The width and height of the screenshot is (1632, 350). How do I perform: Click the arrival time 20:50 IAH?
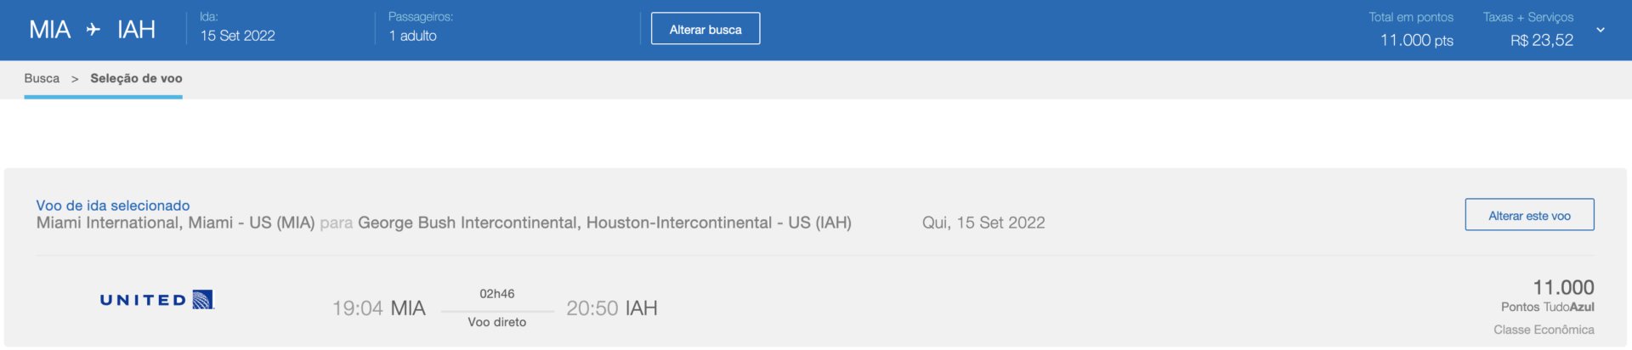pyautogui.click(x=612, y=308)
